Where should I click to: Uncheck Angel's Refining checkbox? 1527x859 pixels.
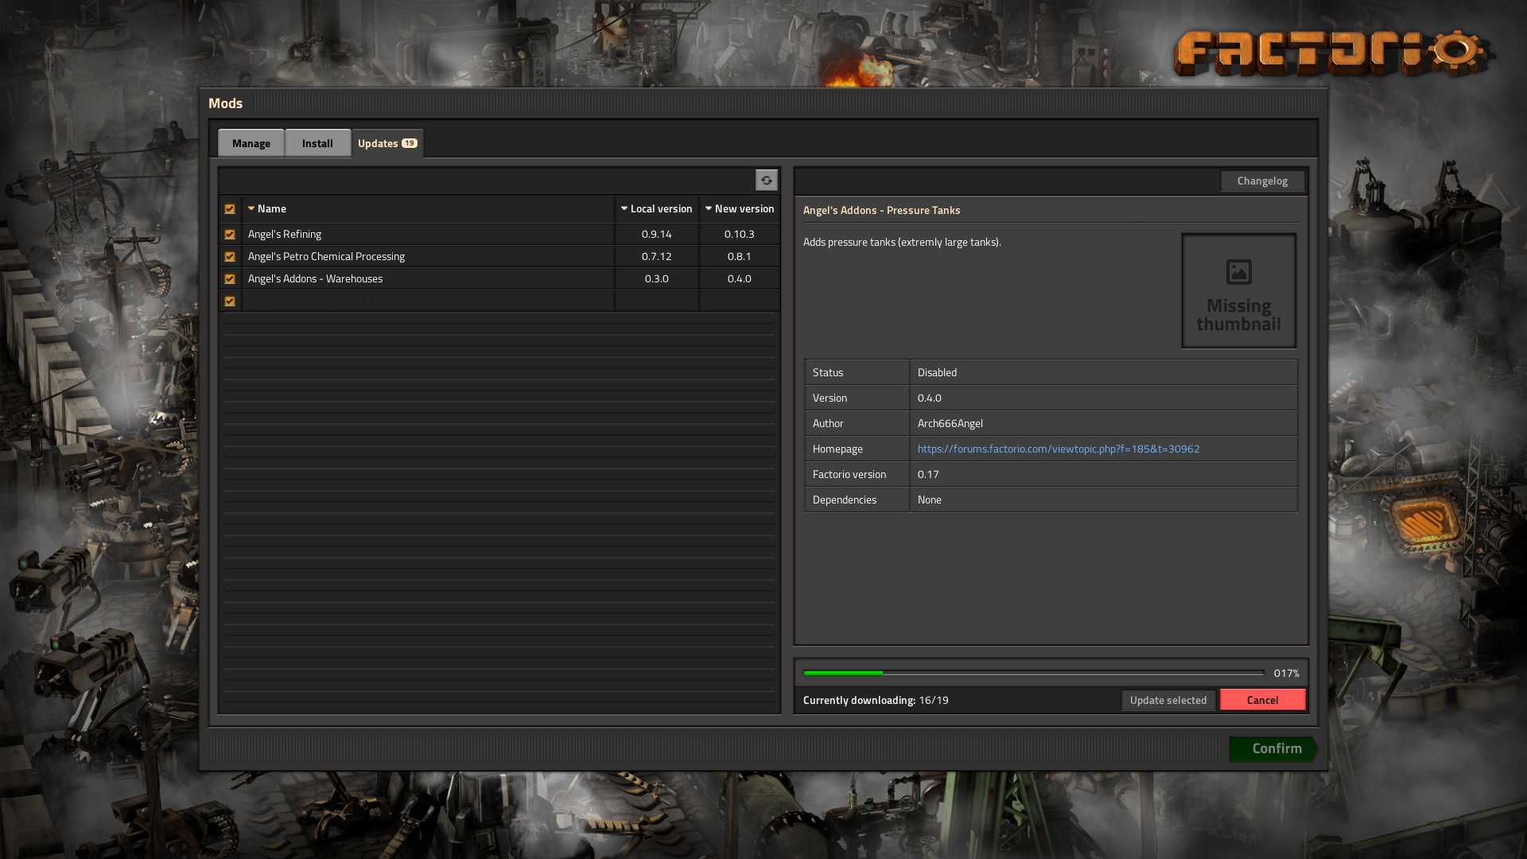230,235
